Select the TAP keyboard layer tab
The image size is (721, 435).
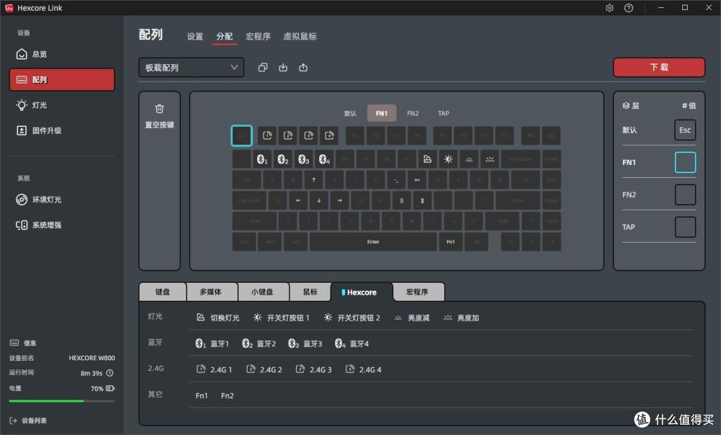443,113
